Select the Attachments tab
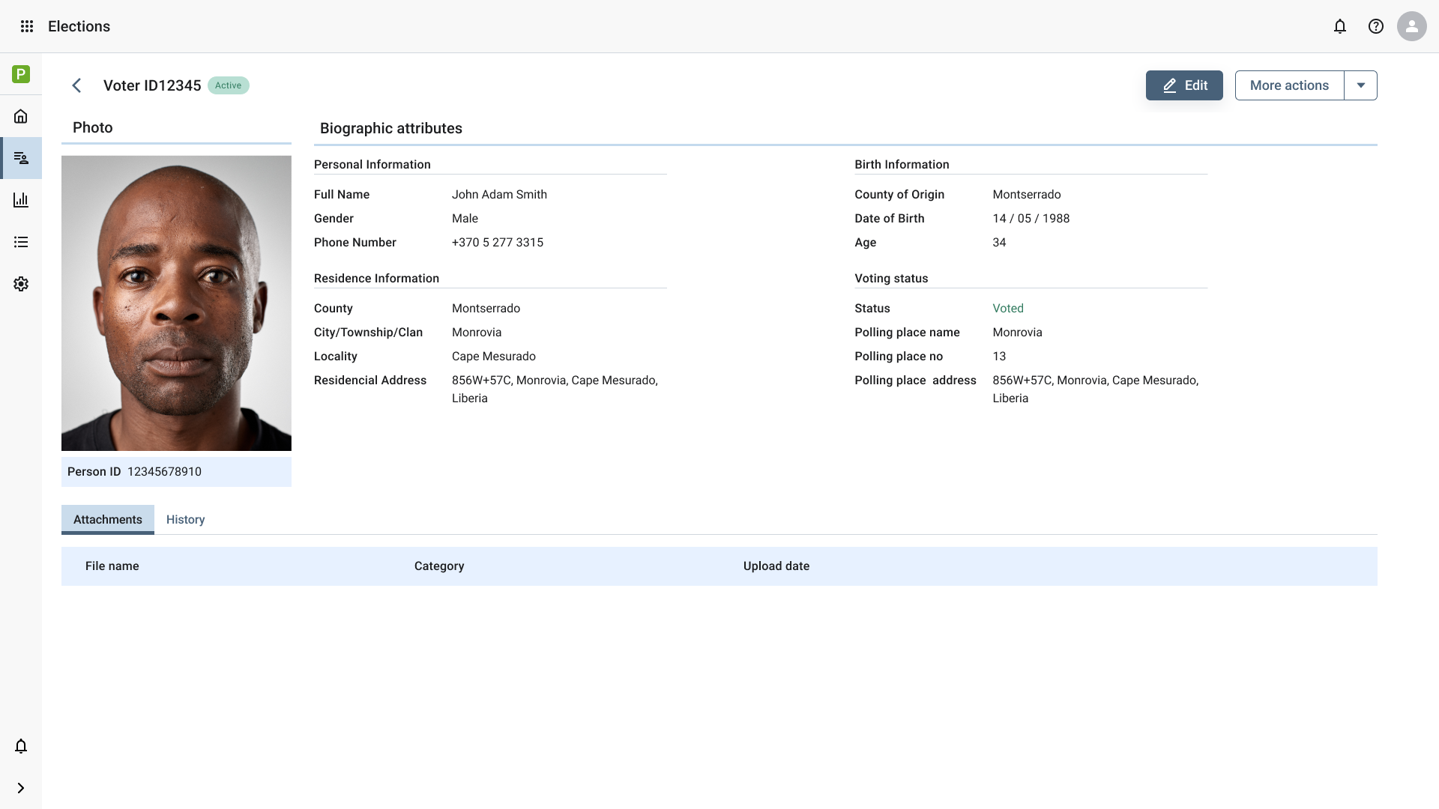 coord(108,520)
